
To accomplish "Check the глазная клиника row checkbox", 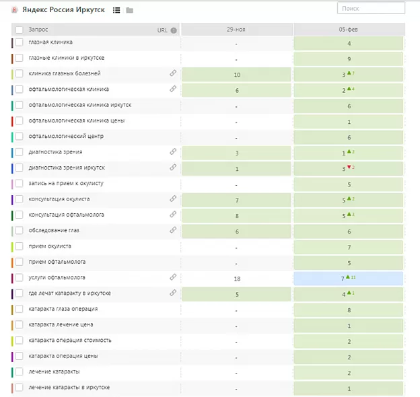I will coord(20,42).
